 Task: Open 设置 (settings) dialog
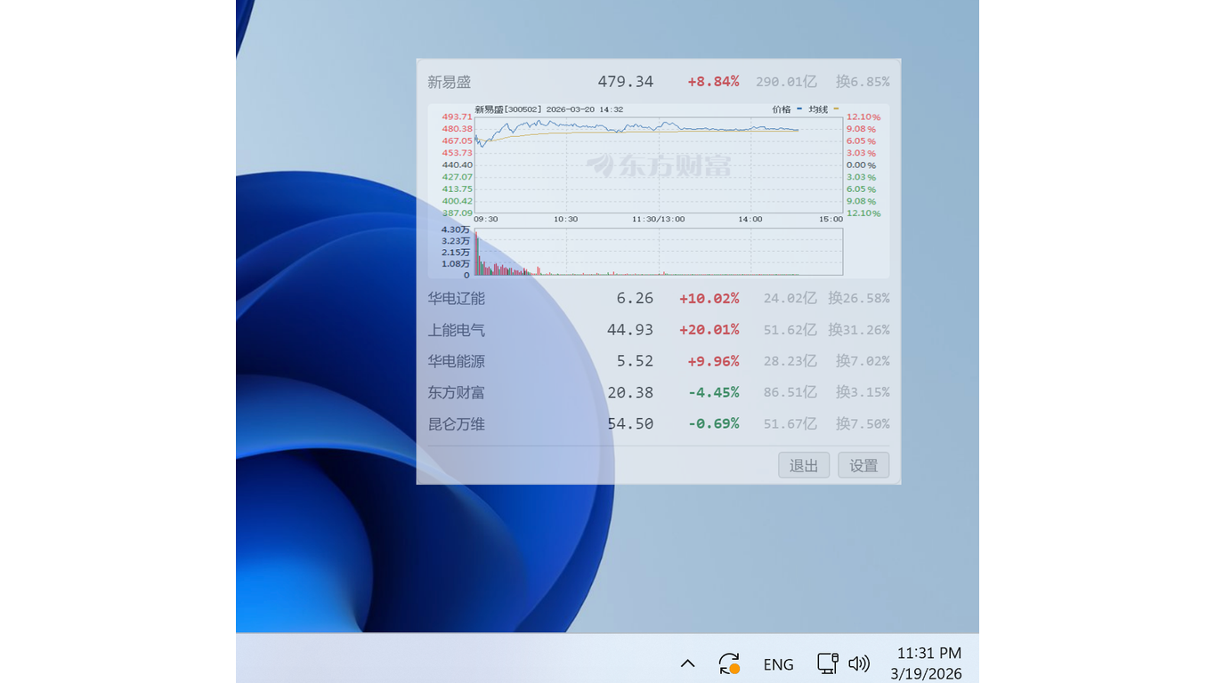coord(863,464)
